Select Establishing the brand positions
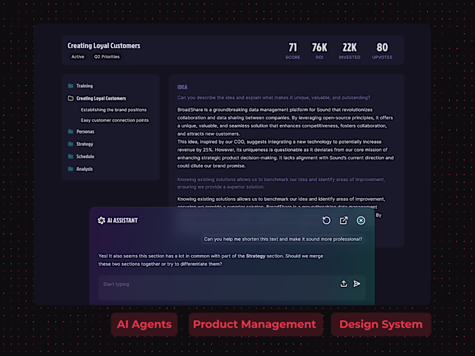The width and height of the screenshot is (475, 356). [113, 110]
